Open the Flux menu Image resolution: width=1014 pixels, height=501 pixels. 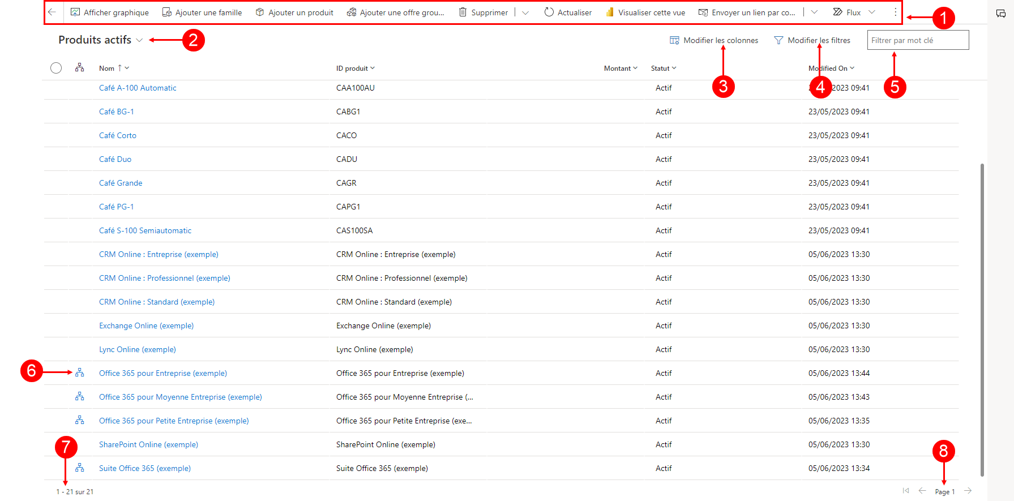847,12
